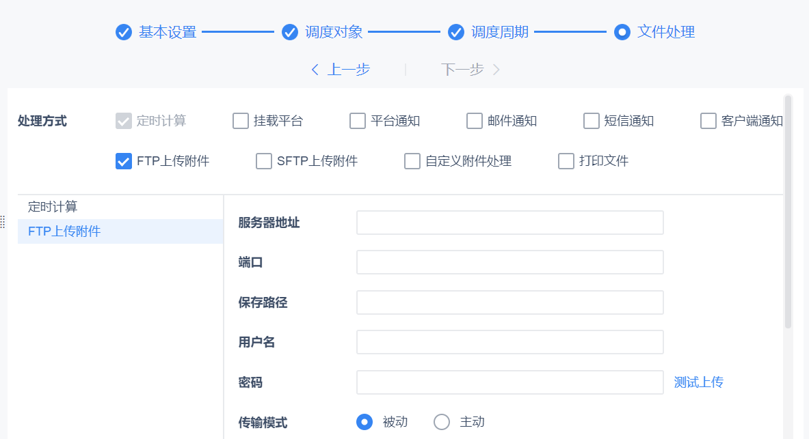Open the 调度对象 step
809x439 pixels.
[334, 32]
